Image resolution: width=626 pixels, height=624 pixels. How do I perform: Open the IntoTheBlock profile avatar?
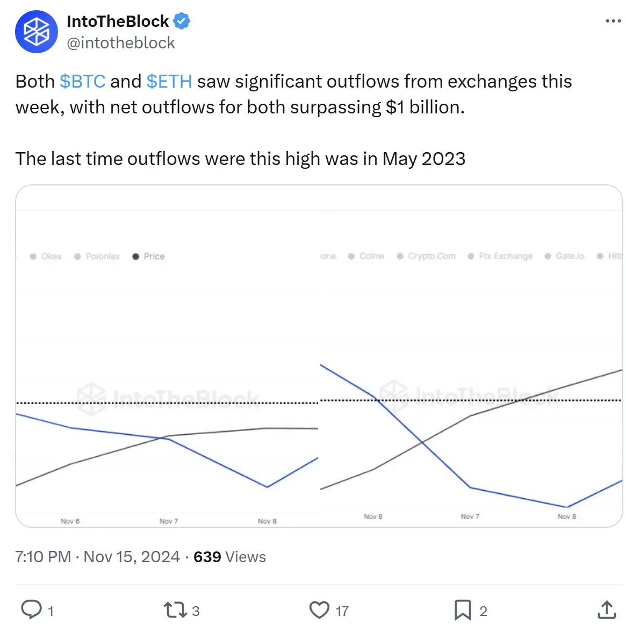[x=36, y=32]
